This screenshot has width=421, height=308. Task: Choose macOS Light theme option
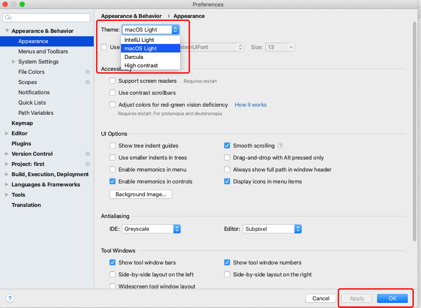tap(150, 48)
